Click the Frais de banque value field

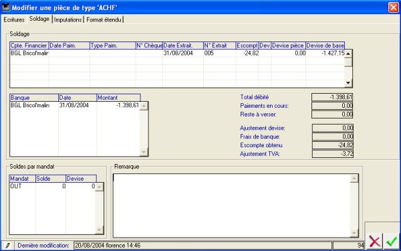(333, 137)
